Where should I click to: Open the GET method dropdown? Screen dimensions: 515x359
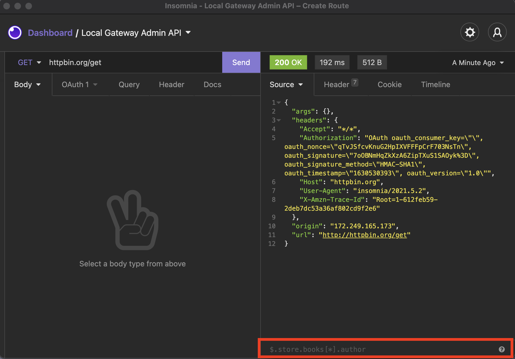click(x=29, y=63)
